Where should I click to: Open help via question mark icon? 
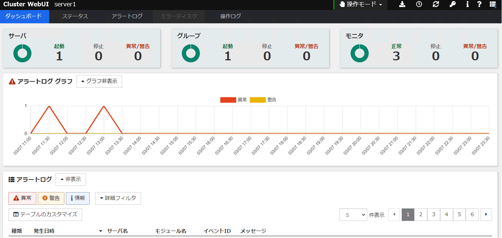(x=479, y=4)
